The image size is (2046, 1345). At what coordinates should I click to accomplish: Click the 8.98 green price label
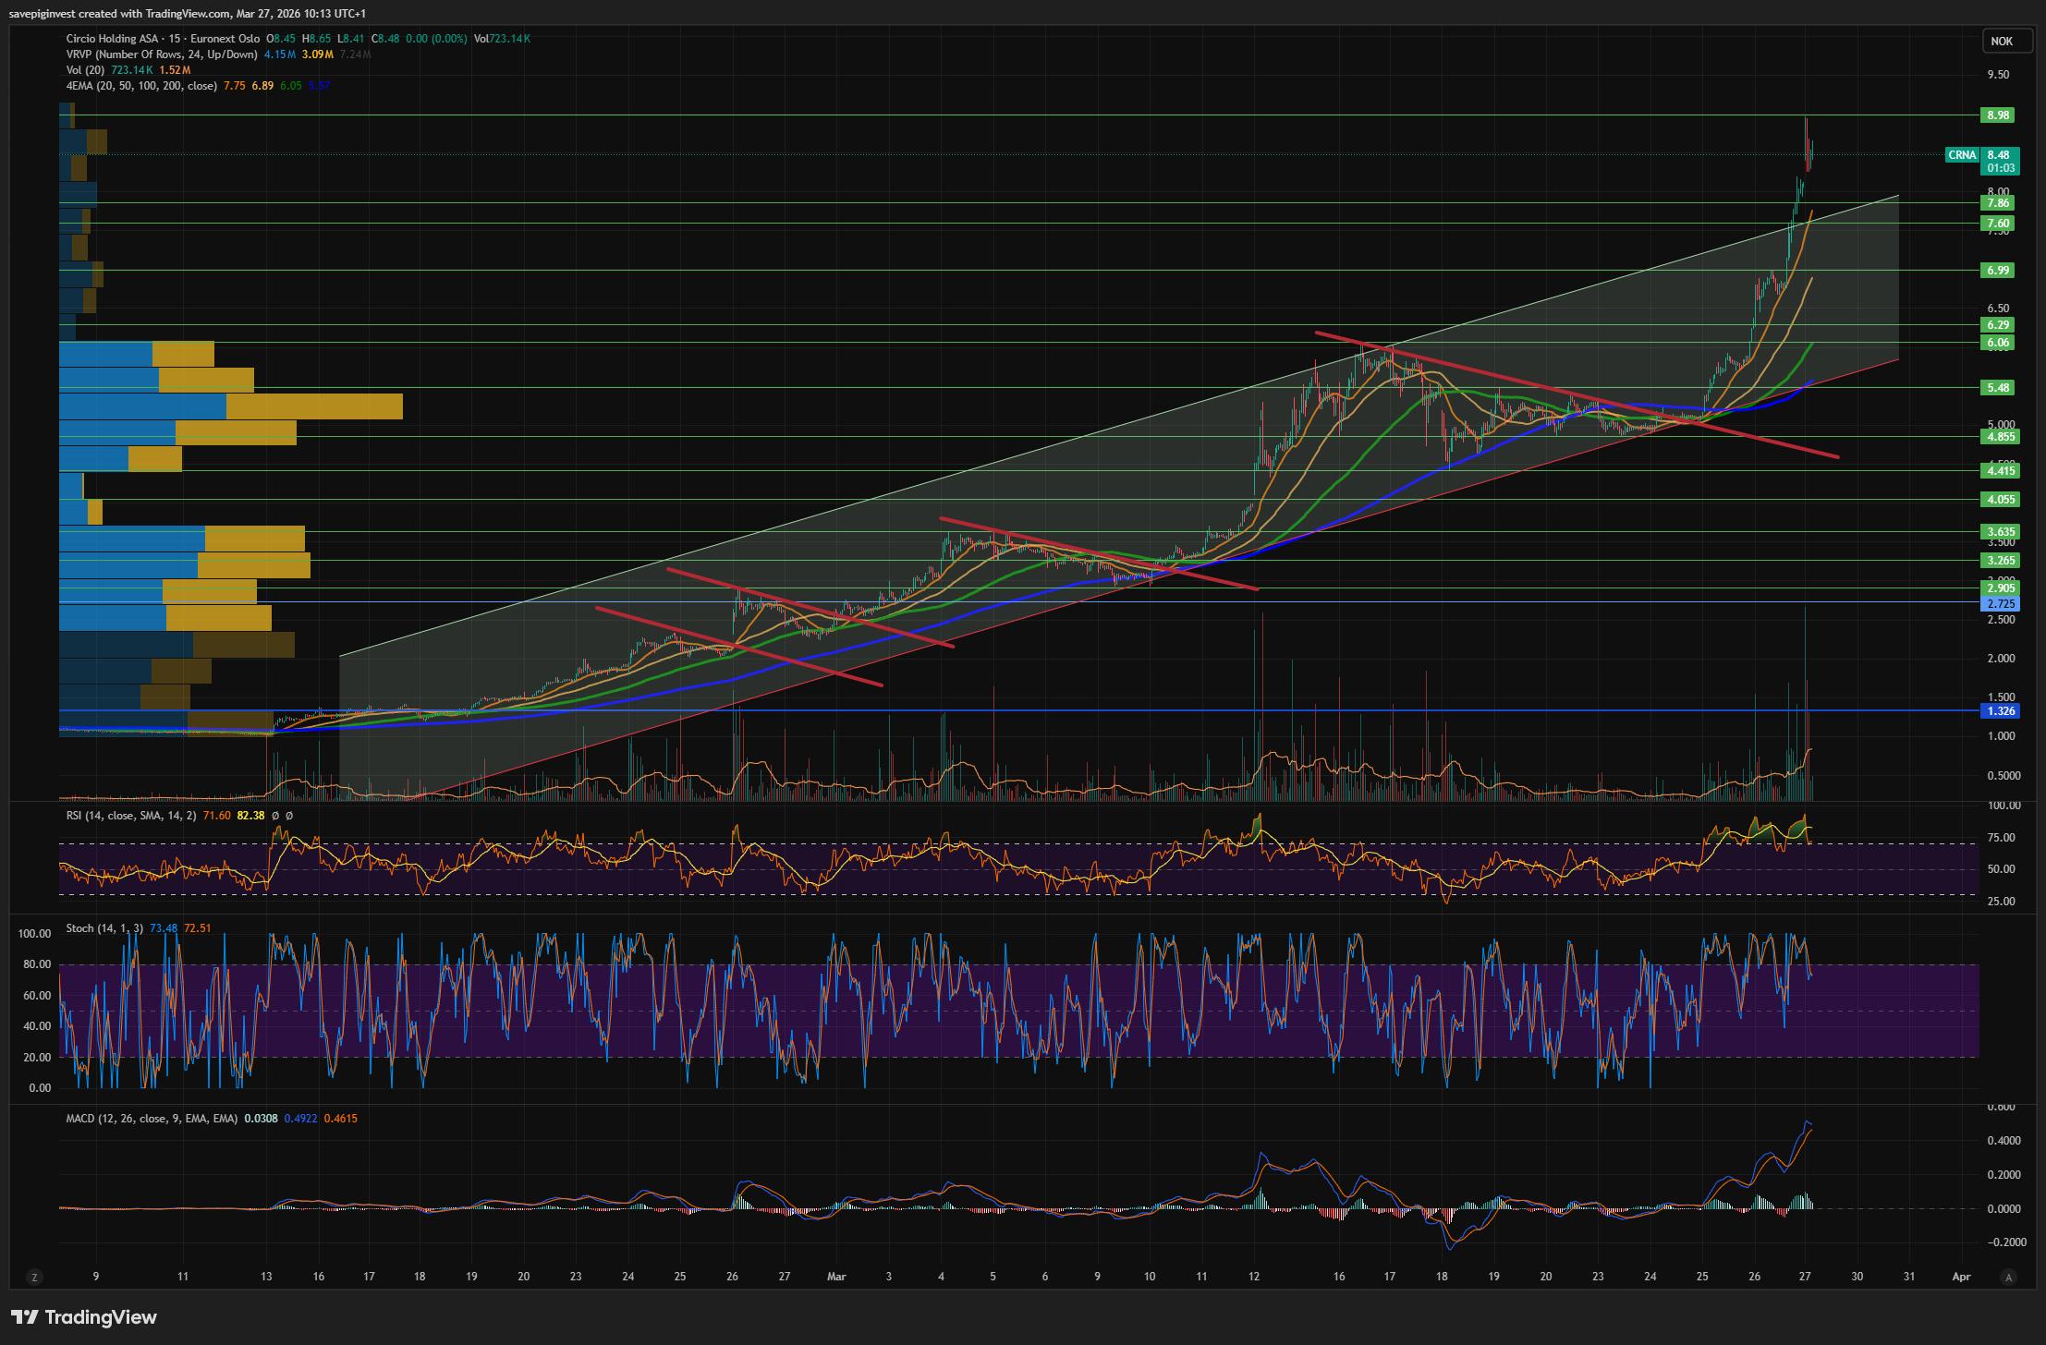click(1998, 115)
